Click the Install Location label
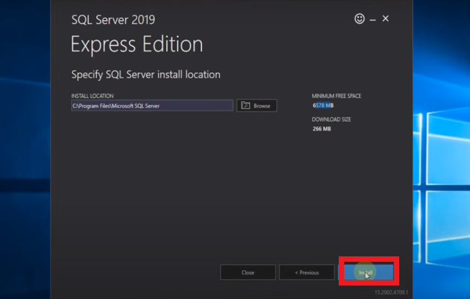The width and height of the screenshot is (470, 299). (92, 96)
